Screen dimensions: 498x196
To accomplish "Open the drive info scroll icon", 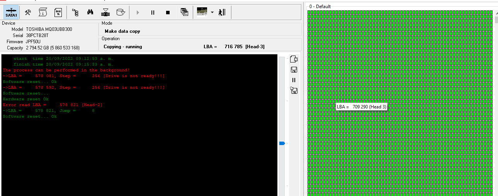I will pyautogui.click(x=43, y=12).
